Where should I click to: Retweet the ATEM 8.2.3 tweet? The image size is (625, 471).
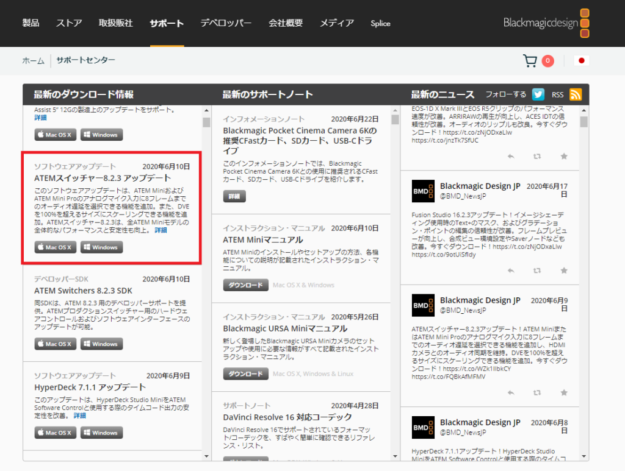click(x=537, y=392)
